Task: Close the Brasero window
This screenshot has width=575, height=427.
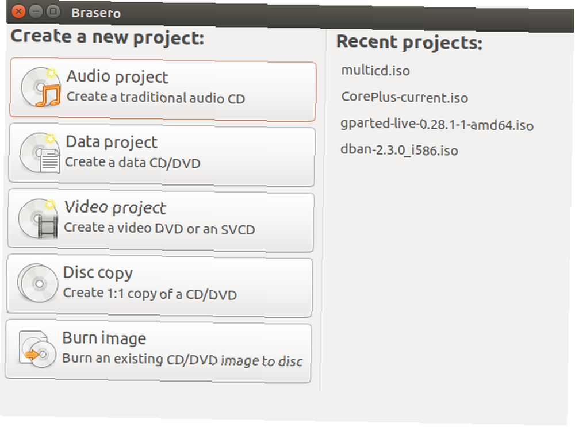Action: [x=18, y=11]
